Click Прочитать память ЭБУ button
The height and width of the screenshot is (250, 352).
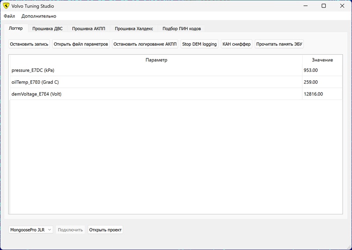tap(279, 44)
